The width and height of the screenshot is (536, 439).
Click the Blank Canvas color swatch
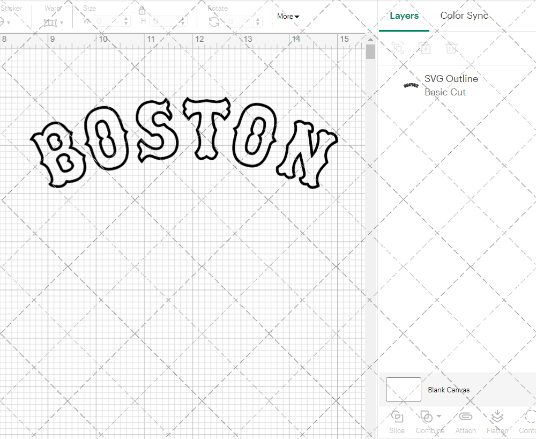tap(403, 390)
